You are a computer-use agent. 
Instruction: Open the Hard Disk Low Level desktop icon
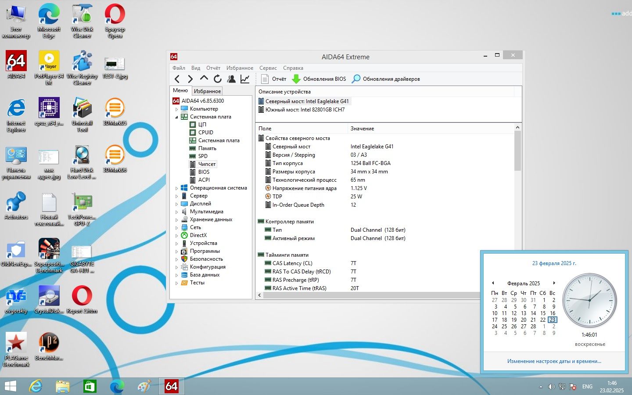click(x=82, y=162)
